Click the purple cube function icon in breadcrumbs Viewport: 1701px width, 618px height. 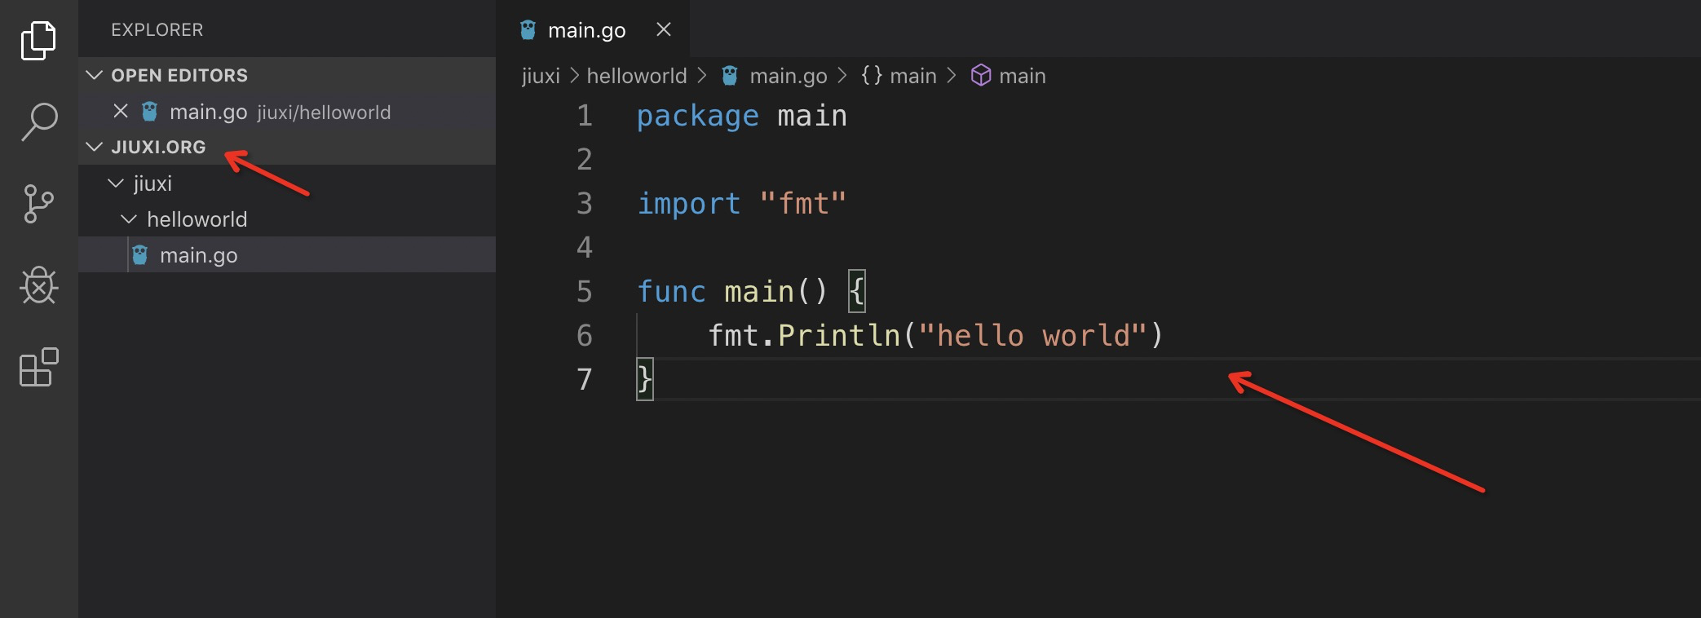coord(981,76)
